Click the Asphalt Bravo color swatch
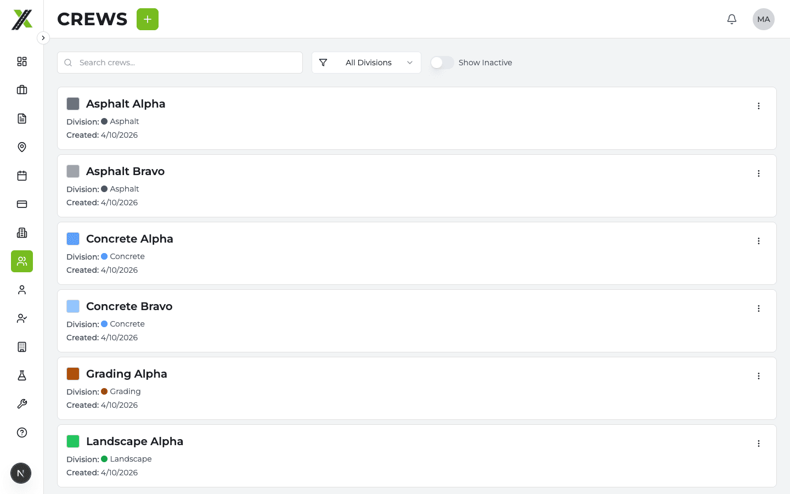Viewport: 790px width, 494px height. pyautogui.click(x=73, y=171)
